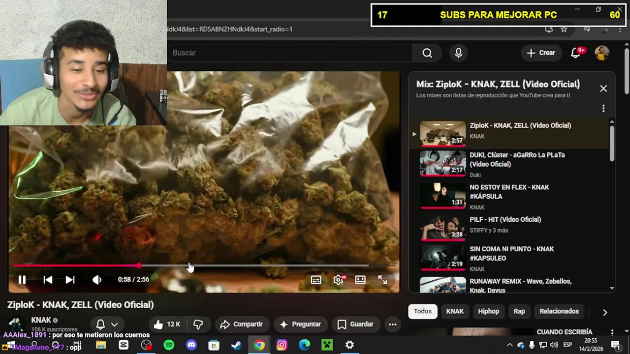The image size is (630, 354).
Task: Open Microsoft Edge from the taskbar
Action: click(x=304, y=345)
